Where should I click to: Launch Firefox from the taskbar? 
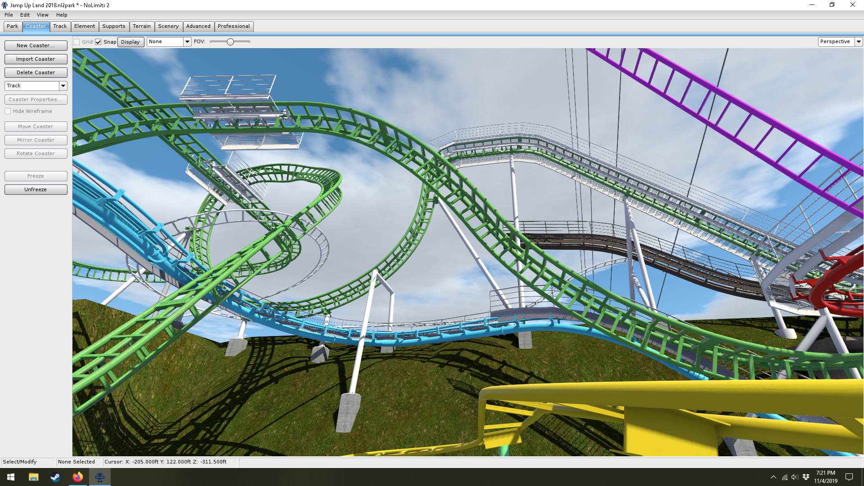(77, 477)
